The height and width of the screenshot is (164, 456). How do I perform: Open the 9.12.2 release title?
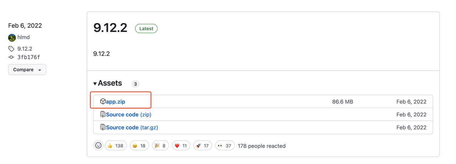point(110,27)
